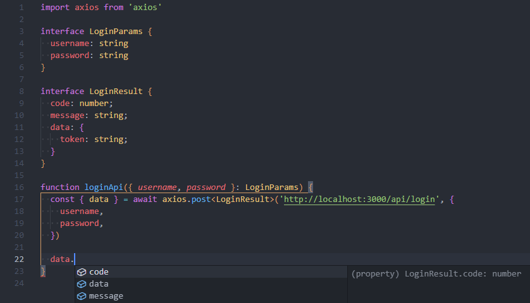The image size is (530, 303).
Task: Click the 'password' property on line 5
Action: click(70, 56)
